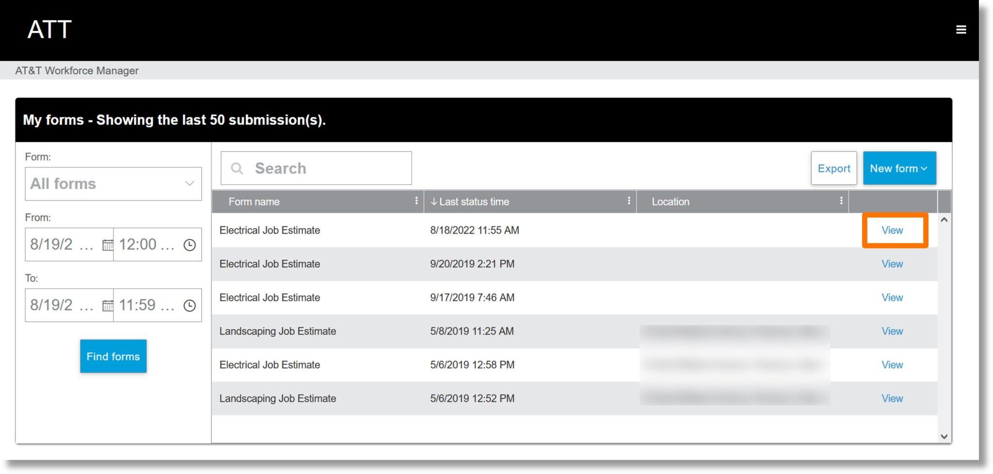Open the Last status time column options menu
This screenshot has height=474, width=993.
[629, 201]
